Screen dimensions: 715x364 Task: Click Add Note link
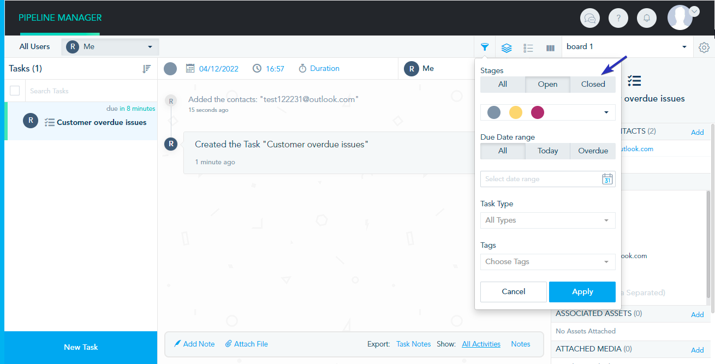coord(199,344)
